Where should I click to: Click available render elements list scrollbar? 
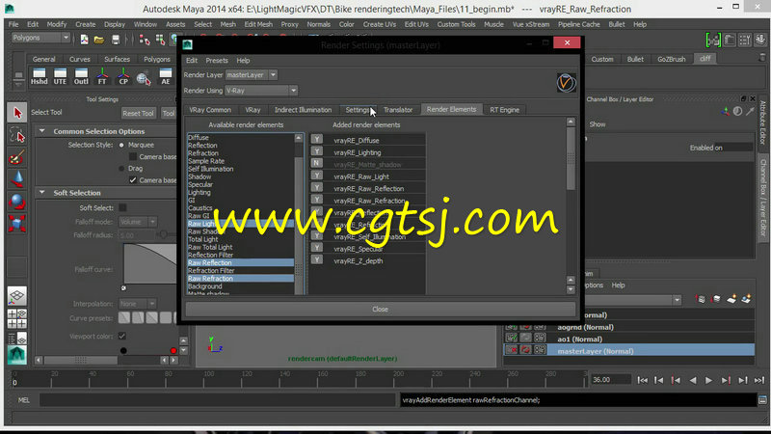(299, 213)
